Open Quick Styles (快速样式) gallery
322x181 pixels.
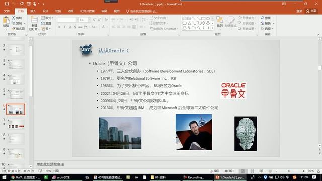(231, 22)
